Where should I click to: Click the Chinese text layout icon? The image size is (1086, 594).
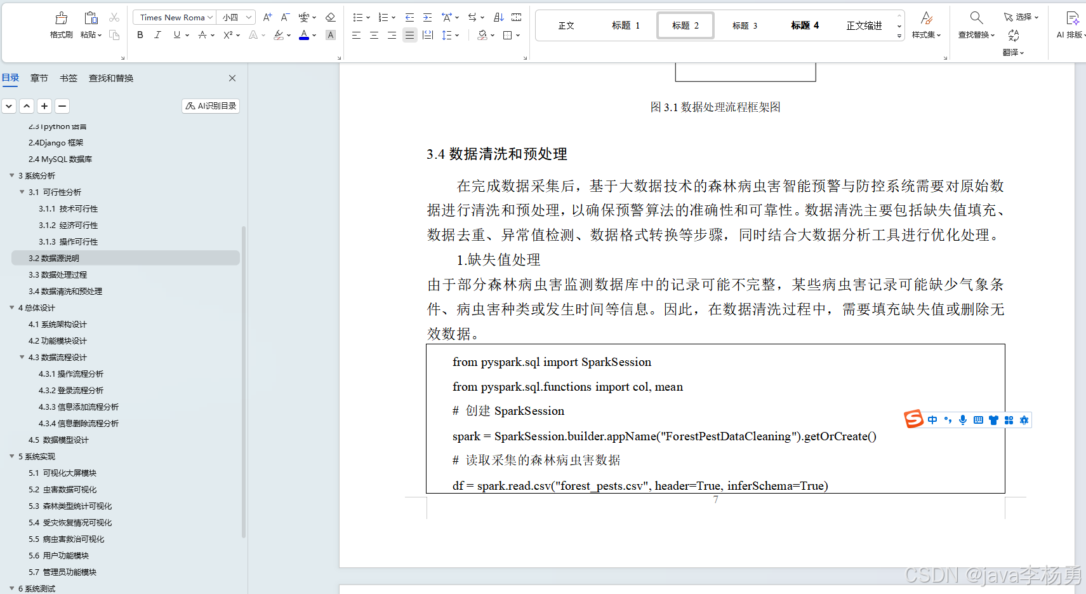click(x=447, y=17)
